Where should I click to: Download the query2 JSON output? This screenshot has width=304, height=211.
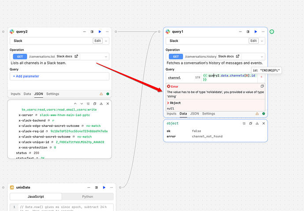pyautogui.click(x=101, y=104)
